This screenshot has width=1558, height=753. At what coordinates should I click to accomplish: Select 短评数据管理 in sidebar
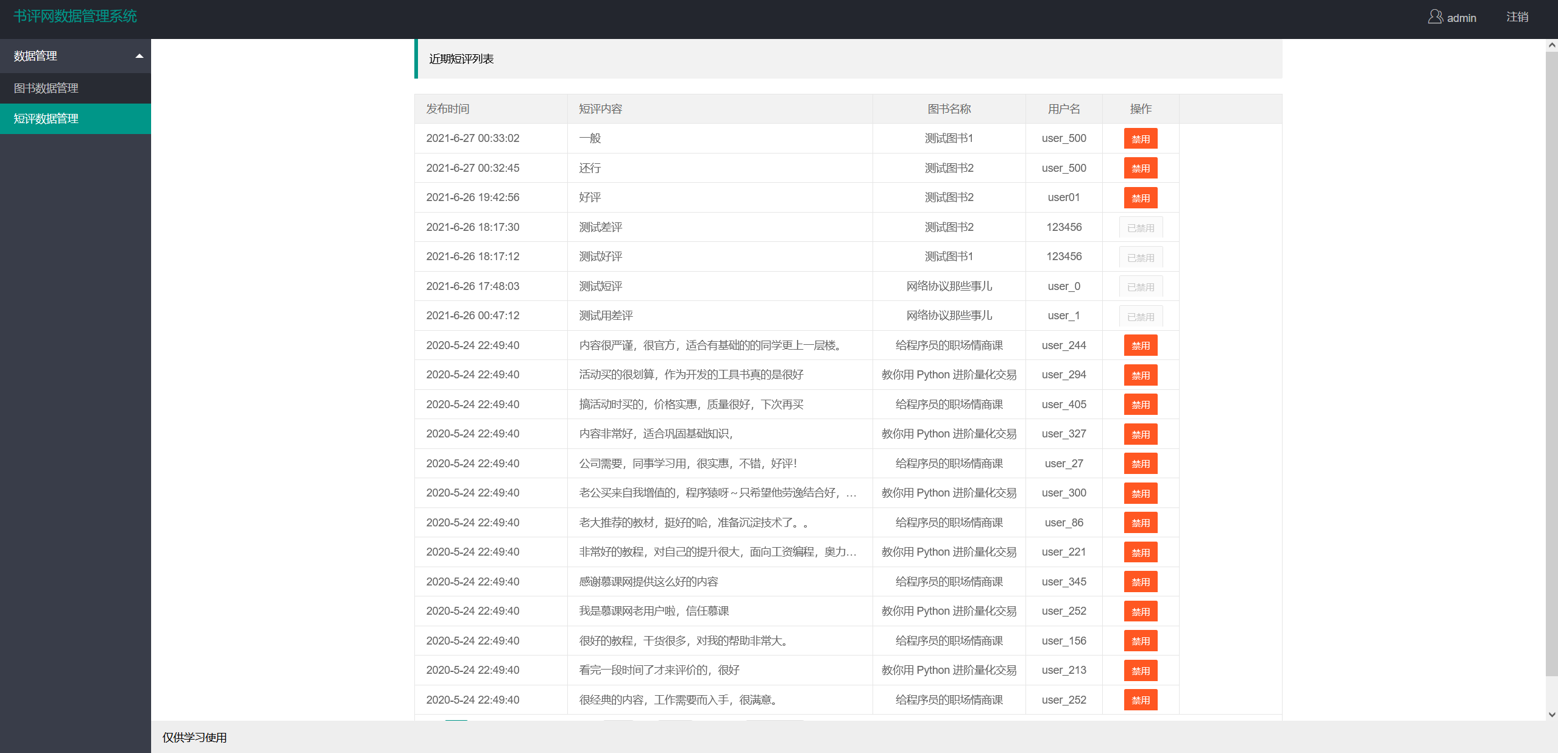(x=76, y=119)
